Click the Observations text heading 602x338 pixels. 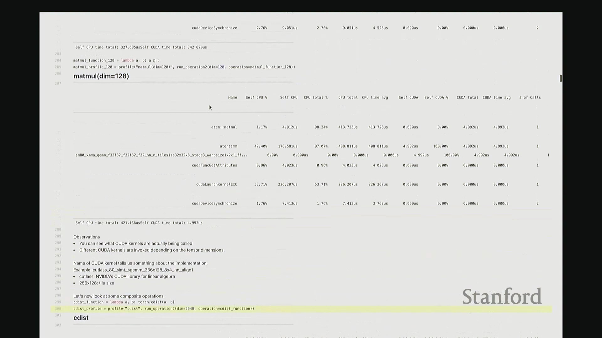click(x=87, y=237)
